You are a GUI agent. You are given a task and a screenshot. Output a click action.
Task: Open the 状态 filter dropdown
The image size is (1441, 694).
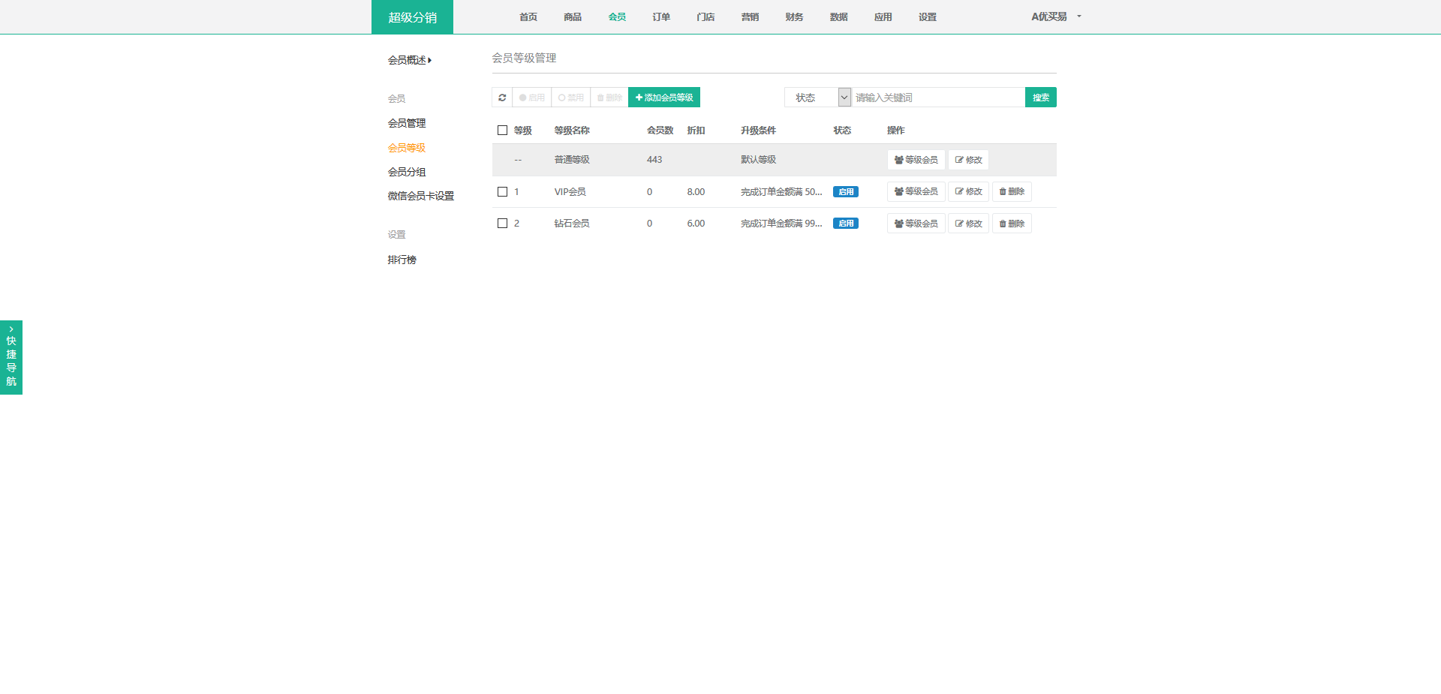[x=817, y=98]
